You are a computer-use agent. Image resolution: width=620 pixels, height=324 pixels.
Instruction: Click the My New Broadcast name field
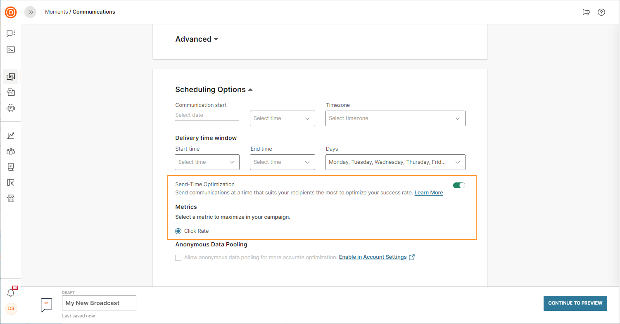tap(99, 303)
